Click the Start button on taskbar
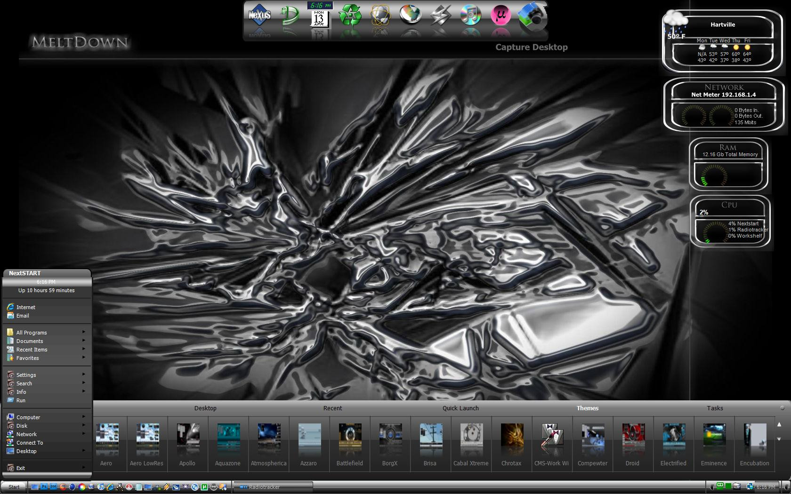This screenshot has height=494, width=791. coord(14,487)
